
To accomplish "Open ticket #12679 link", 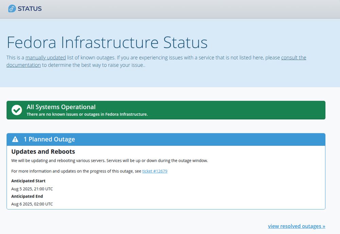I will pos(155,171).
